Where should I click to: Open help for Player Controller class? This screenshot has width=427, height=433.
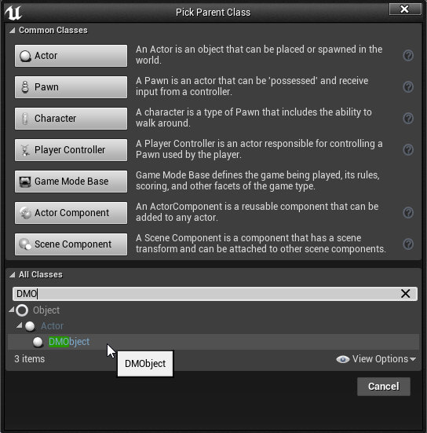point(408,150)
